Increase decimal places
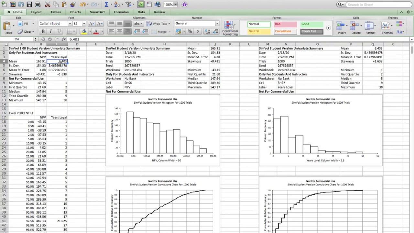This screenshot has width=414, height=233. tap(207, 31)
